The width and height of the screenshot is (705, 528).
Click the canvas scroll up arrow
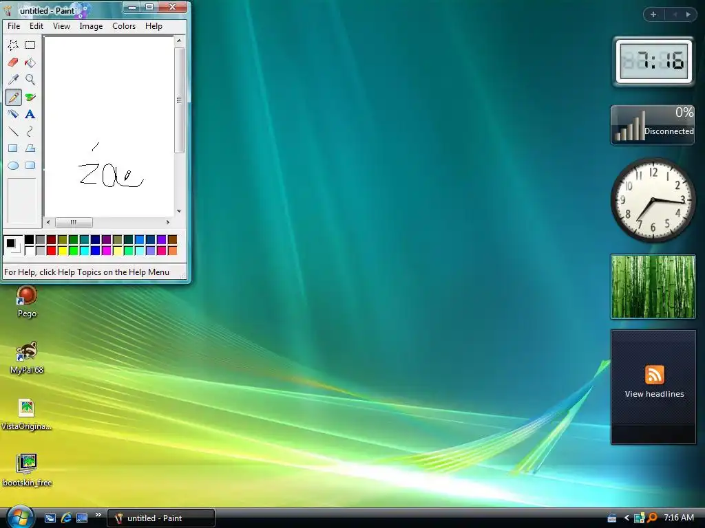[179, 41]
